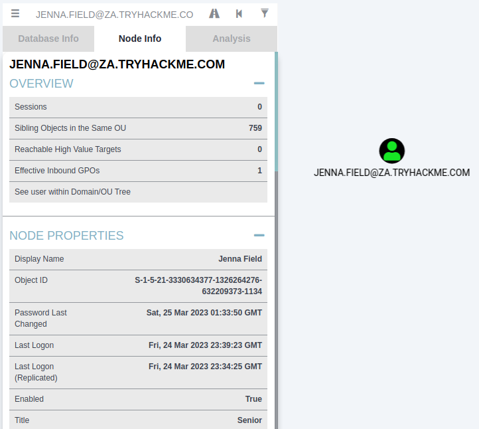This screenshot has width=479, height=429.
Task: Click the Password Last Changed date value
Action: coord(204,313)
